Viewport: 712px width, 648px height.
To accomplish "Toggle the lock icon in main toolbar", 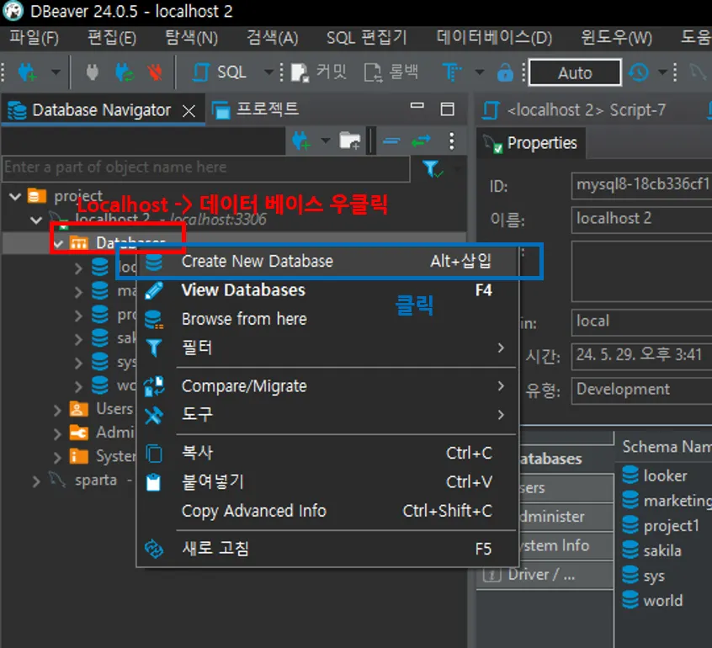I will click(x=504, y=72).
